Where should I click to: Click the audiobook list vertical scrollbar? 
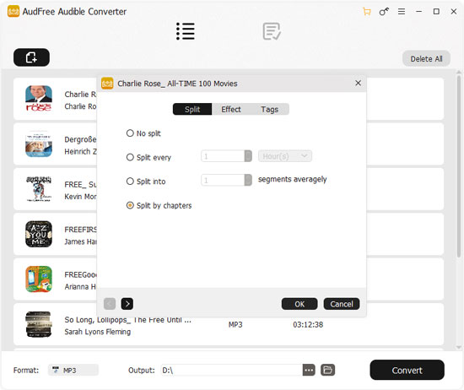[459, 165]
